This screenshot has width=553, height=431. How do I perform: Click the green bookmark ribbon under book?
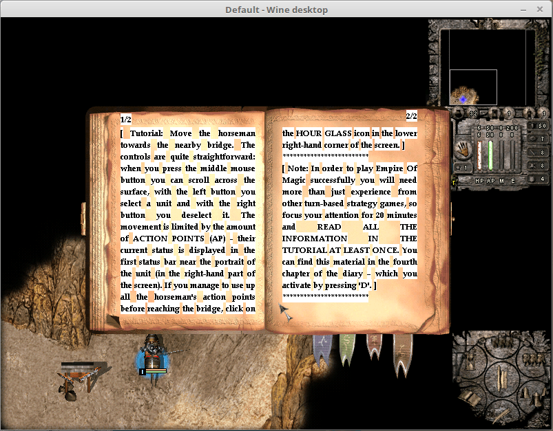(347, 350)
